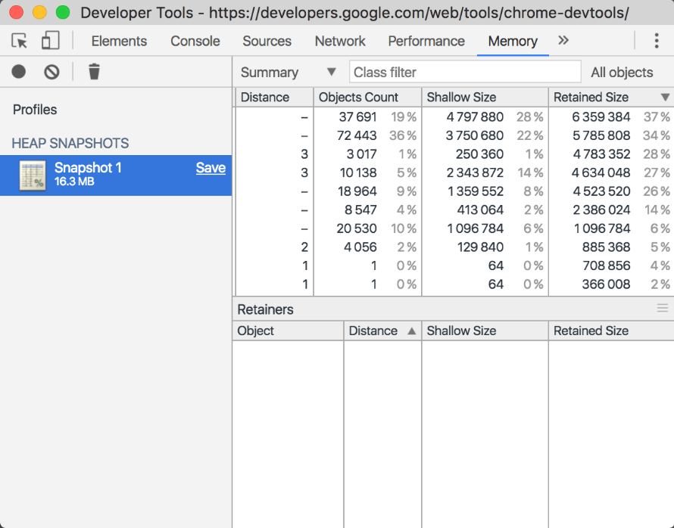Show more tabs via the double chevron

coord(563,40)
